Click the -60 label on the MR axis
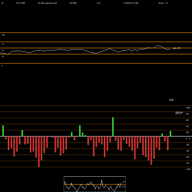The height and width of the screenshot is (192, 192). (x=187, y=157)
